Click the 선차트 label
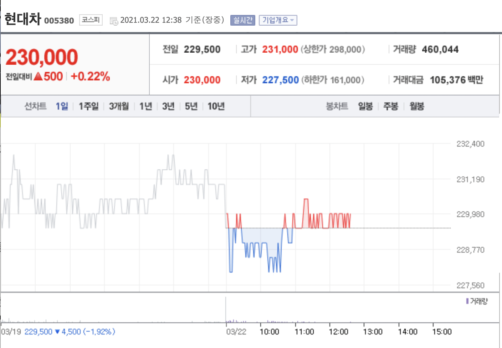The height and width of the screenshot is (348, 502). [35, 106]
